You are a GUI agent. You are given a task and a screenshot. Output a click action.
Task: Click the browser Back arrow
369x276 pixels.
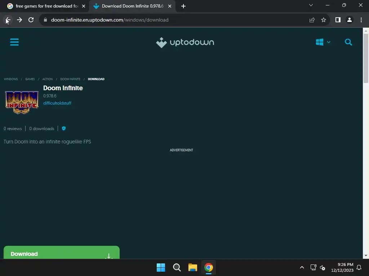[x=8, y=20]
